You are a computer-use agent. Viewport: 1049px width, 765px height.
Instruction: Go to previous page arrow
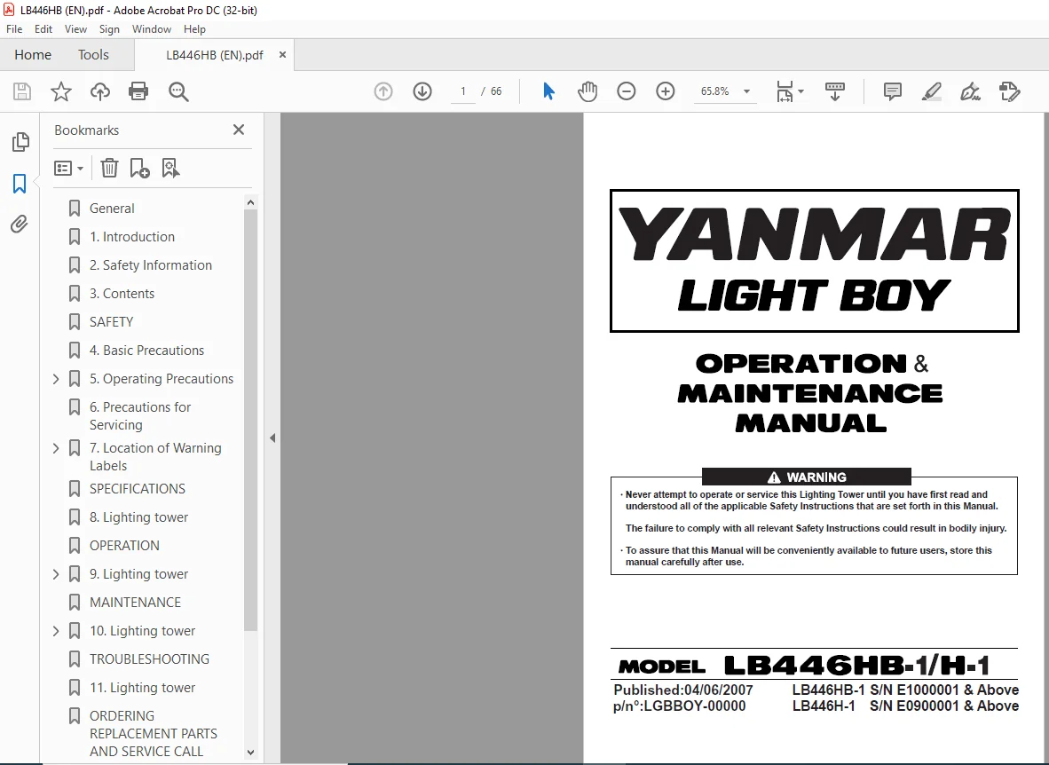pos(383,91)
